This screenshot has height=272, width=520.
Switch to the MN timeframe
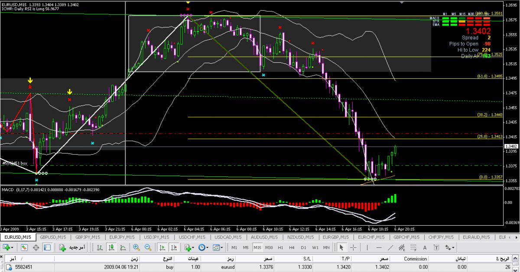point(326,247)
